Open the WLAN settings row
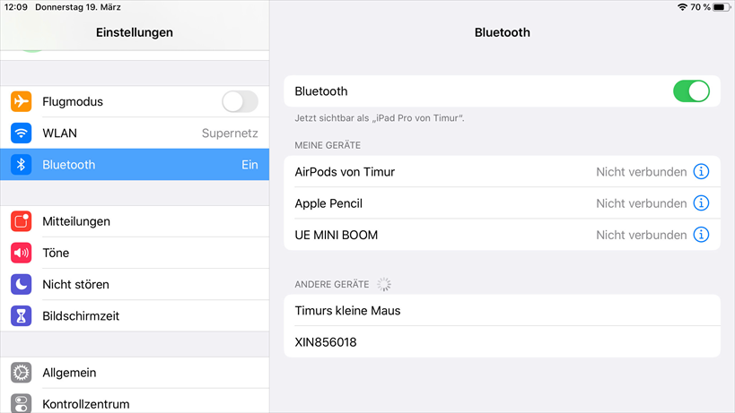The image size is (735, 413). point(135,133)
